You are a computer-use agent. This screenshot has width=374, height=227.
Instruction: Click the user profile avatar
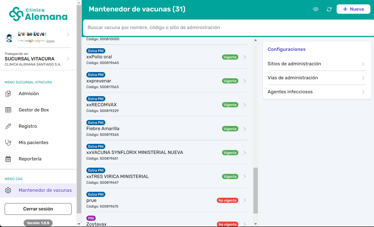9,38
